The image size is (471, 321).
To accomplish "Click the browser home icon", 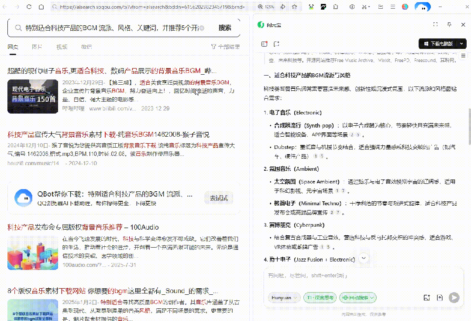I will click(41, 7).
